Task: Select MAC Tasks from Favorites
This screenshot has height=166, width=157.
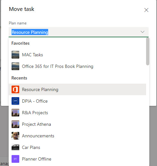Action: [x=77, y=55]
